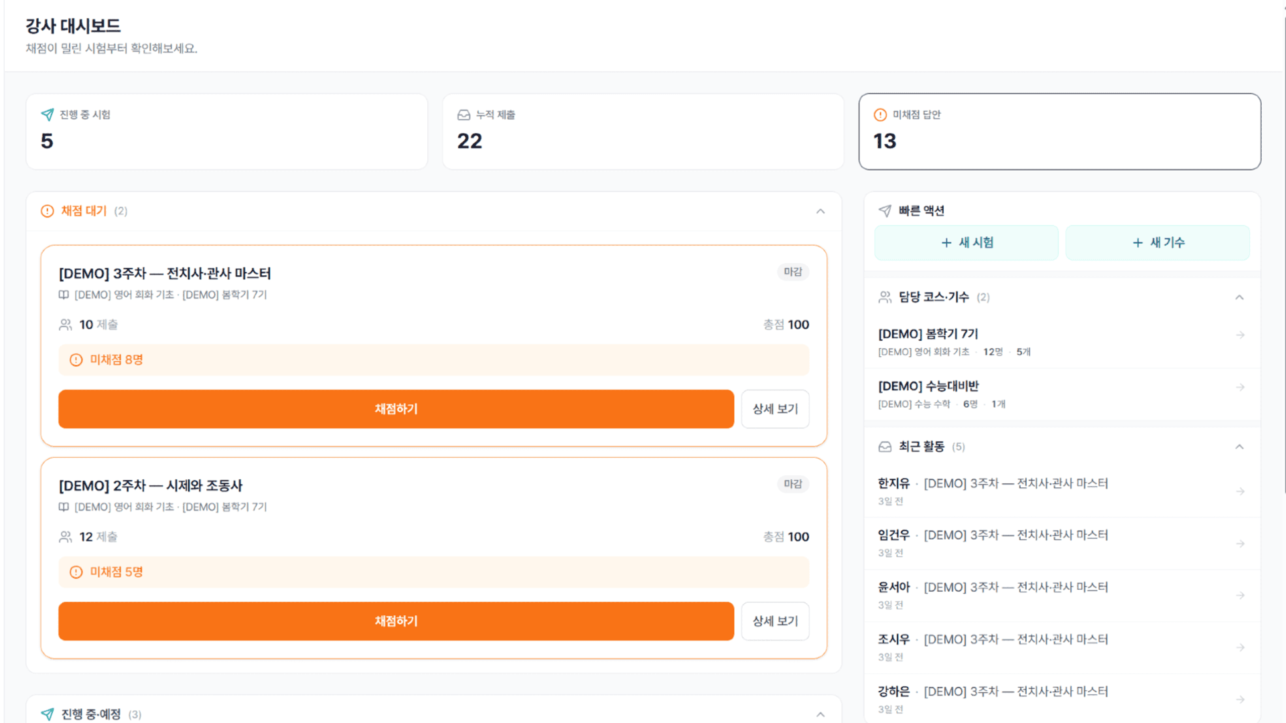Create a new cohort with 새 기수

[1157, 242]
